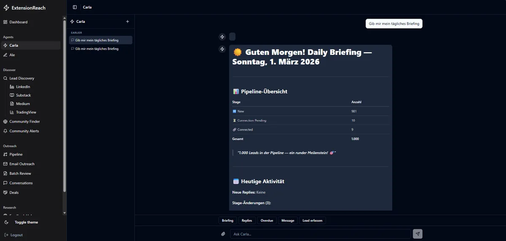Focus the Ask Carla input field
The image size is (506, 241).
(320, 234)
